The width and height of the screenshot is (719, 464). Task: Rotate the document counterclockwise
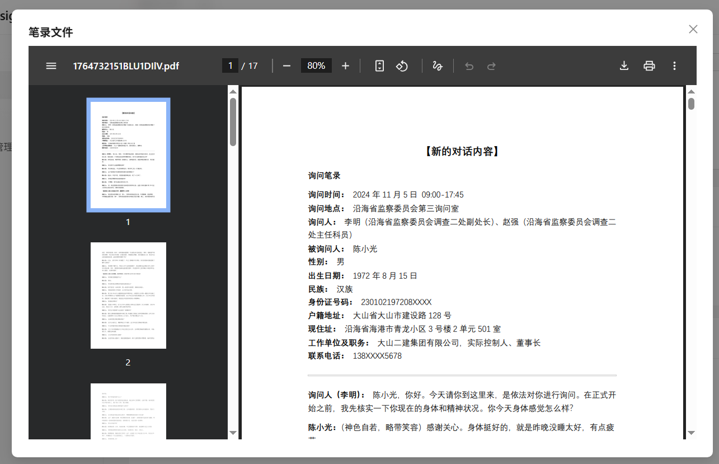[x=402, y=66]
